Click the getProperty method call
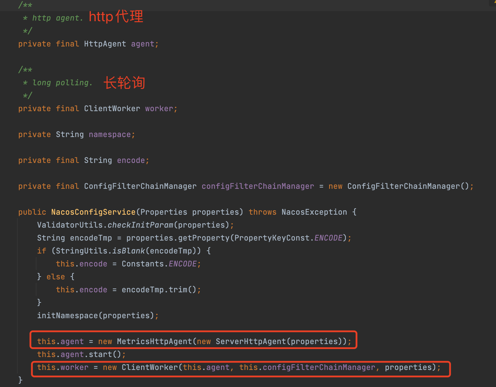The height and width of the screenshot is (387, 496). click(204, 238)
